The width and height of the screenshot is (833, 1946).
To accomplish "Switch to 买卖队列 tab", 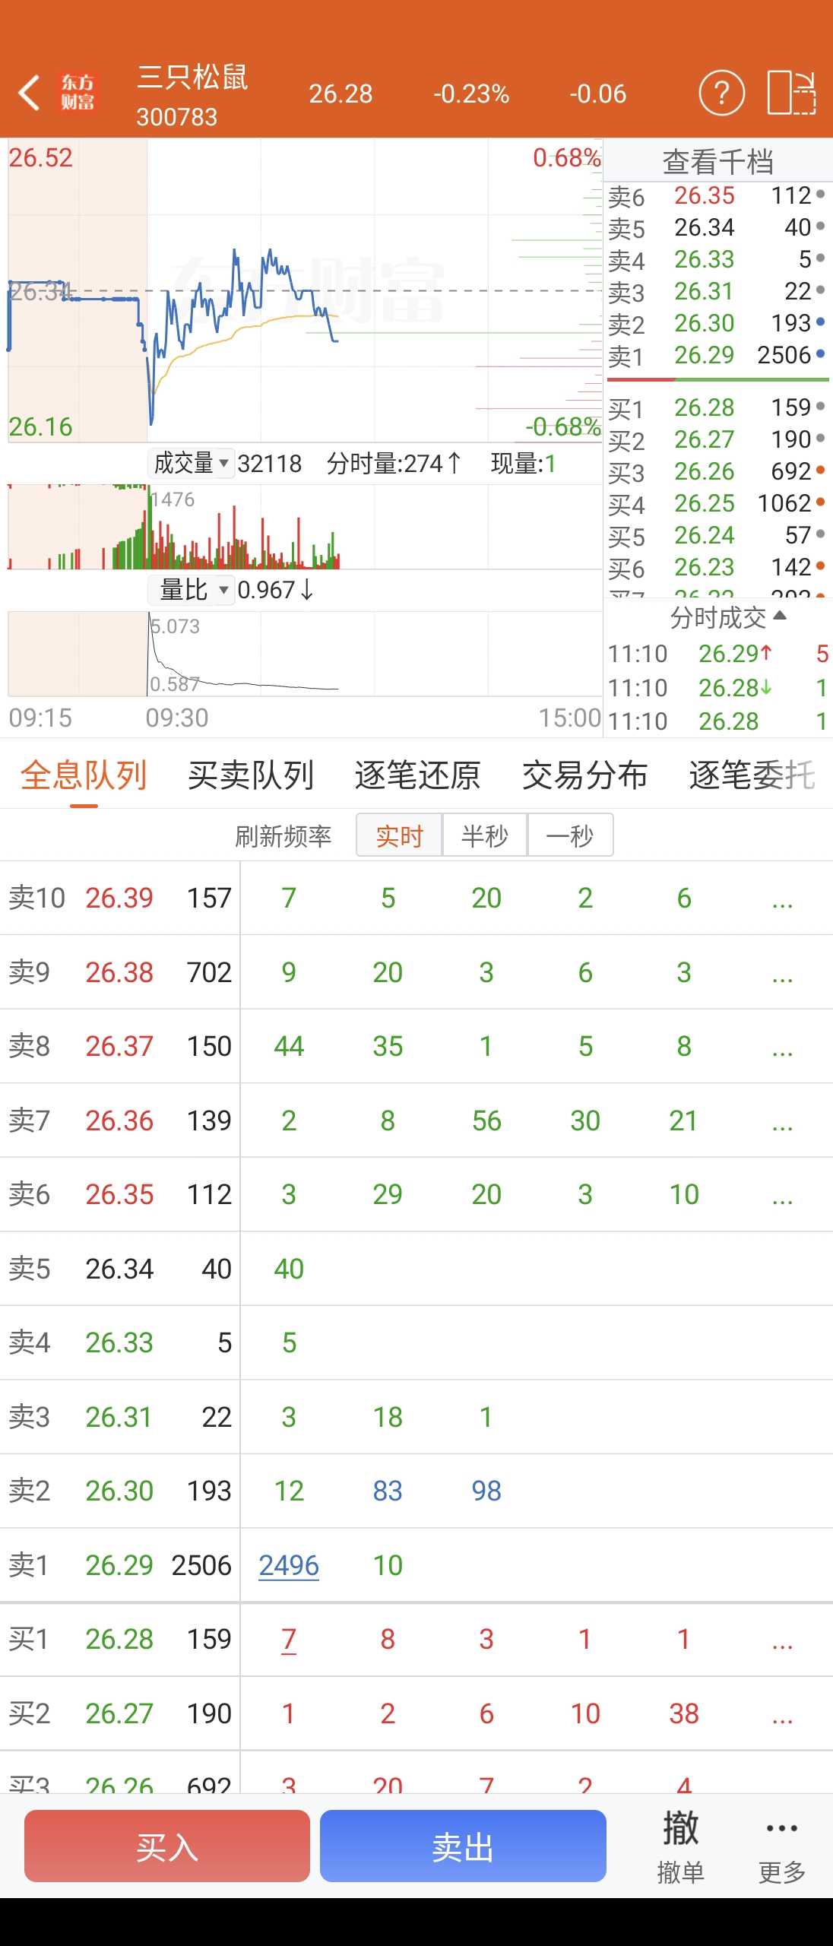I will point(251,775).
